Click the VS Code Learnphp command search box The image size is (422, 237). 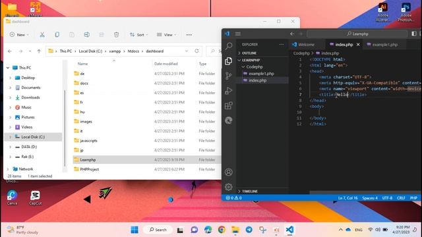pyautogui.click(x=357, y=34)
